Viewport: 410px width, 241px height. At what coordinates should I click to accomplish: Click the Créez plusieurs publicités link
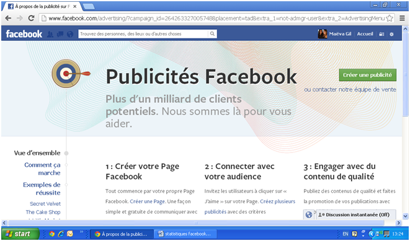click(x=250, y=206)
